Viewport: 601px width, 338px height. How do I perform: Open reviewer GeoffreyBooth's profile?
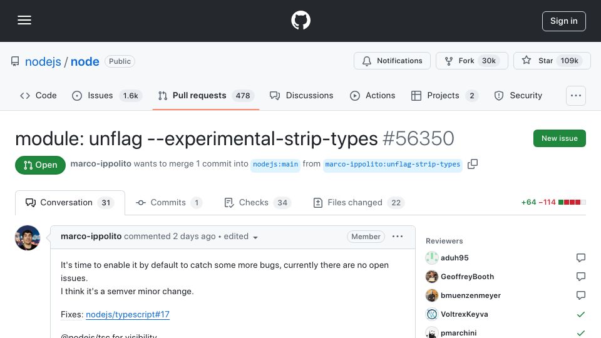click(x=467, y=277)
